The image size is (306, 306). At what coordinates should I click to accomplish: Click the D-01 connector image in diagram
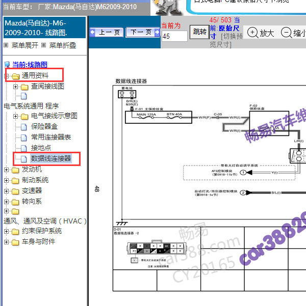(x=157, y=247)
